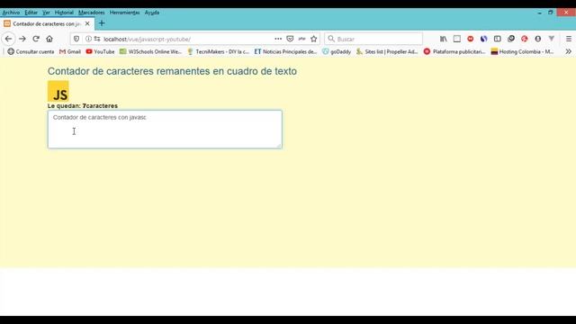The height and width of the screenshot is (324, 576).
Task: Toggle the sidebar view icon
Action: (498, 39)
